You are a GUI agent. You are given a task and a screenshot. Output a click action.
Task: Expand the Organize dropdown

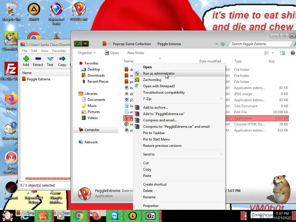87,53
